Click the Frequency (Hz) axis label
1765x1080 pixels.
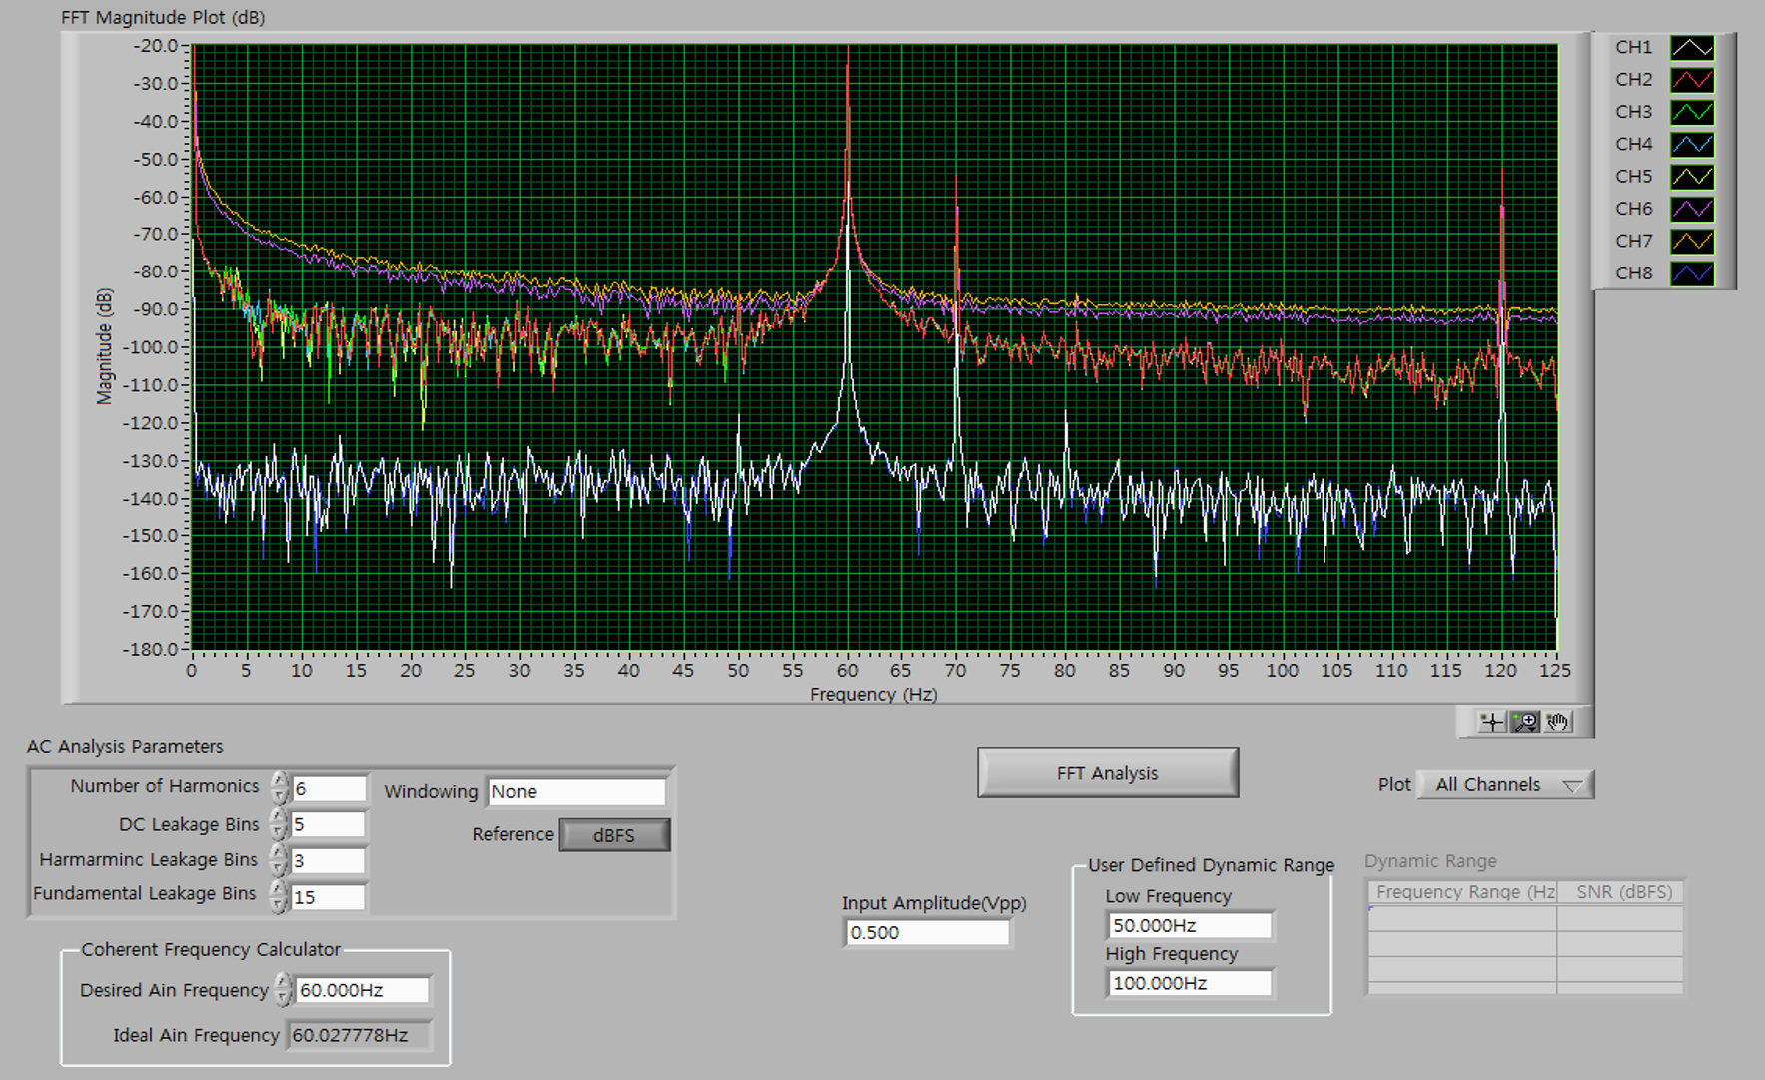(x=873, y=694)
